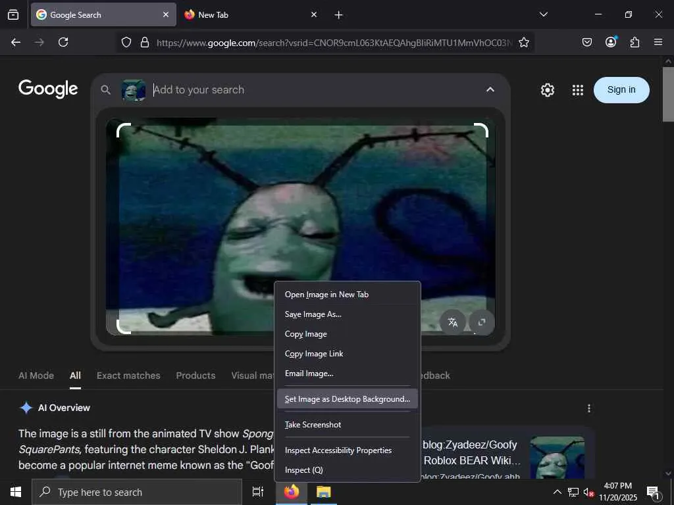Click the translate image icon
This screenshot has height=505, width=674.
pos(453,322)
